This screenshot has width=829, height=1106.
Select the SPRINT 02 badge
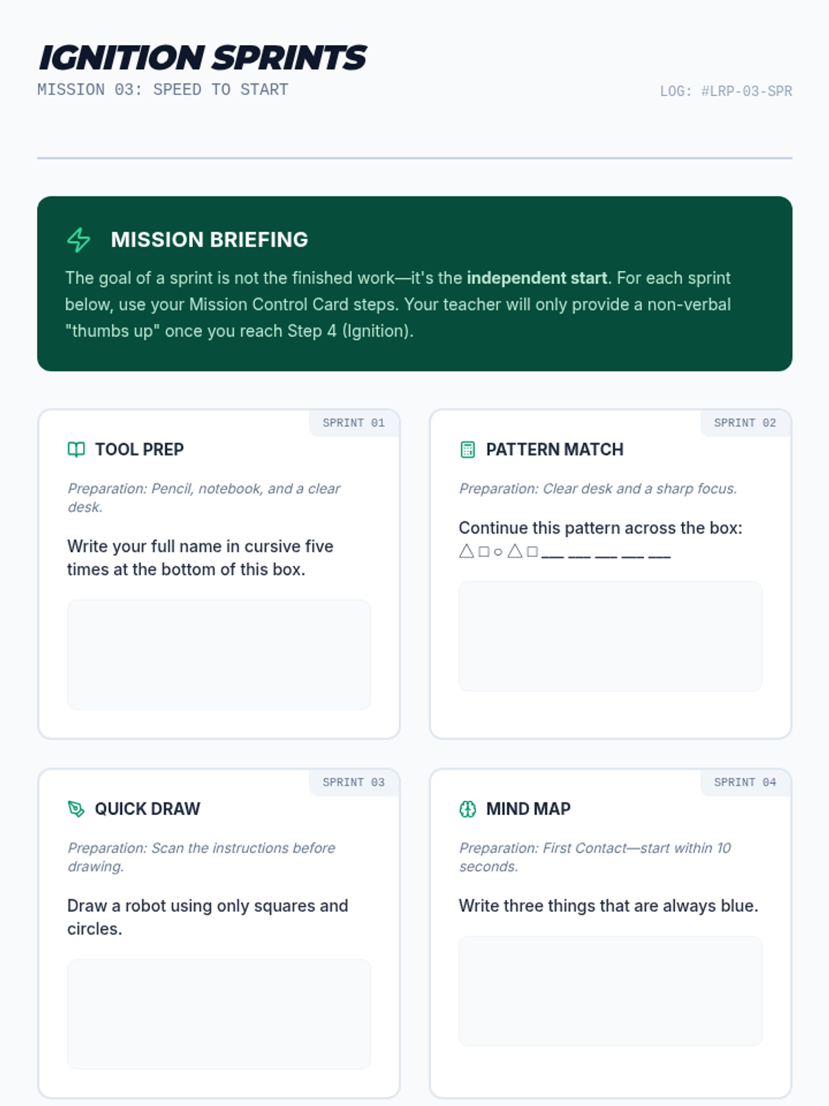[x=745, y=423]
